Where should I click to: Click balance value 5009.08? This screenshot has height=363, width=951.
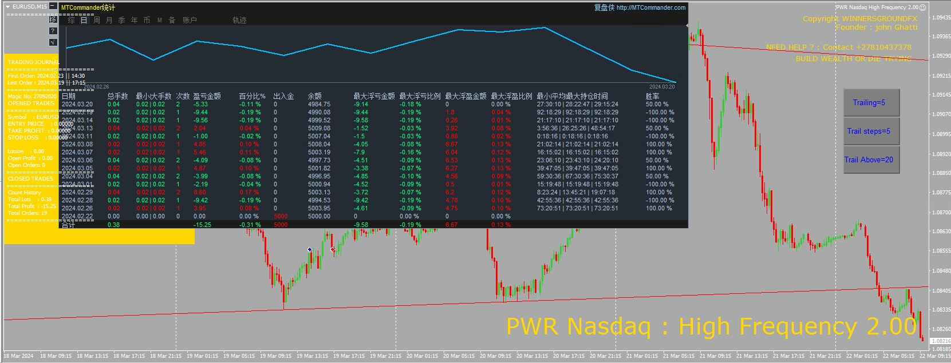click(x=319, y=128)
